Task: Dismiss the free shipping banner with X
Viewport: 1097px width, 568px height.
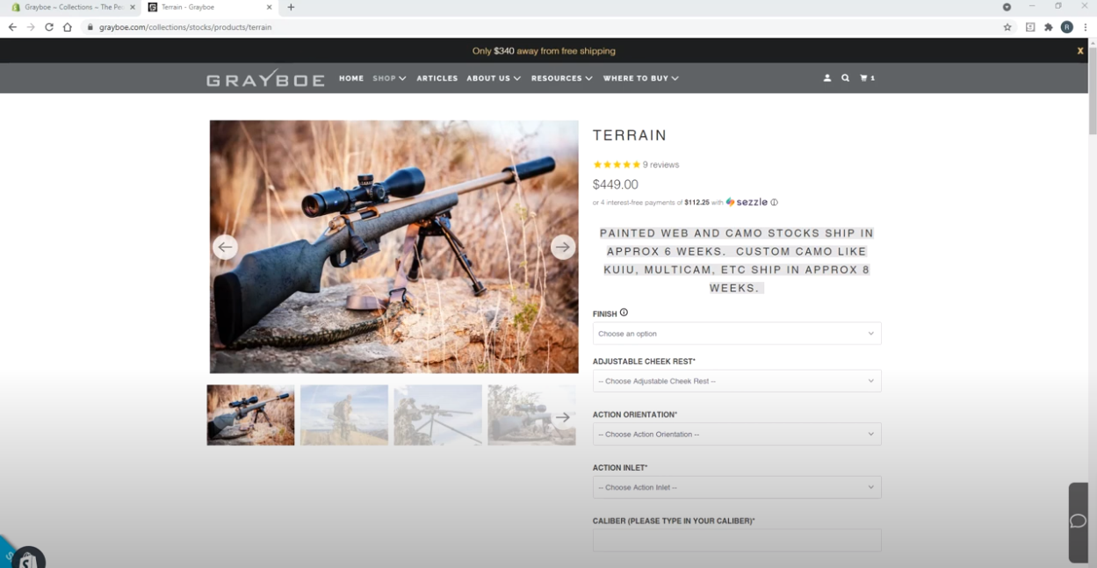Action: click(1080, 50)
